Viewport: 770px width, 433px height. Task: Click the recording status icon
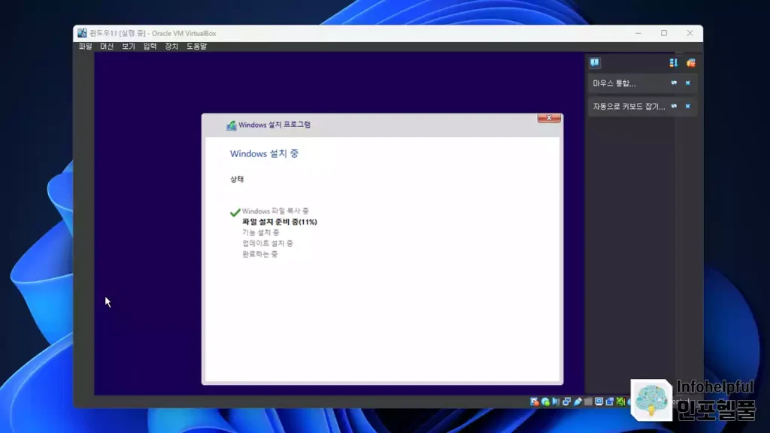click(610, 401)
